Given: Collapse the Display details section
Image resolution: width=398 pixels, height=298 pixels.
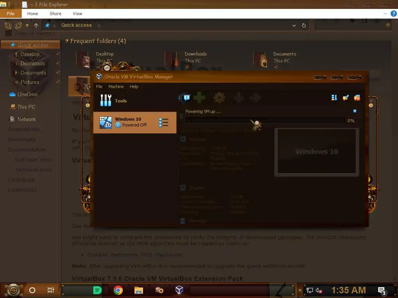Looking at the screenshot, I should 183,187.
